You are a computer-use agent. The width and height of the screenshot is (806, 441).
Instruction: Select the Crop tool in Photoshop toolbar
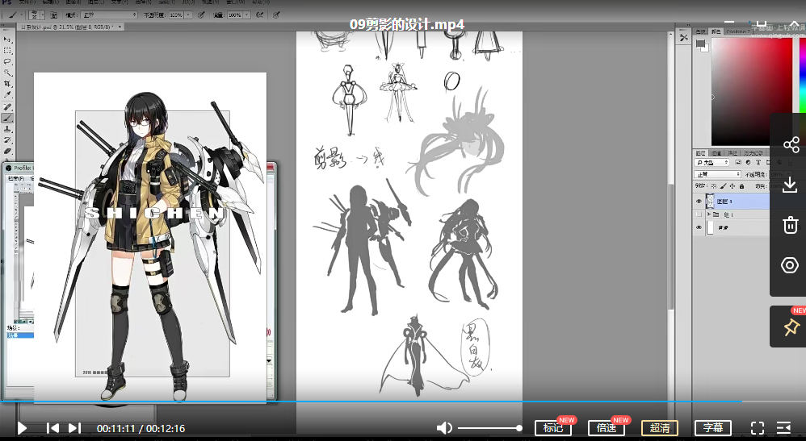pos(8,84)
